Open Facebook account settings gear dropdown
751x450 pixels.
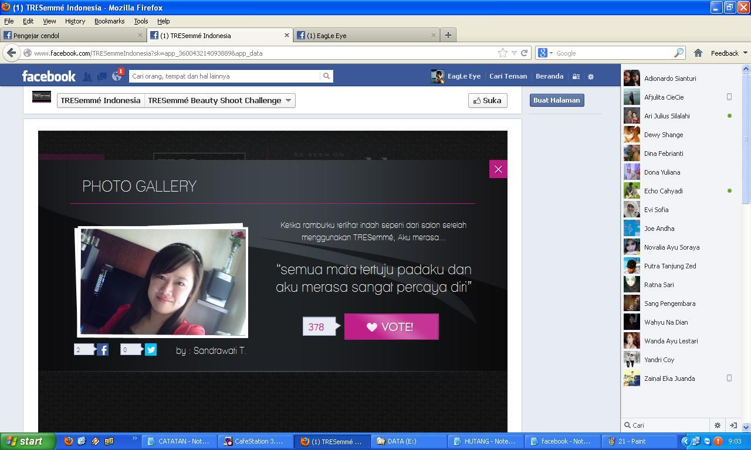point(591,76)
